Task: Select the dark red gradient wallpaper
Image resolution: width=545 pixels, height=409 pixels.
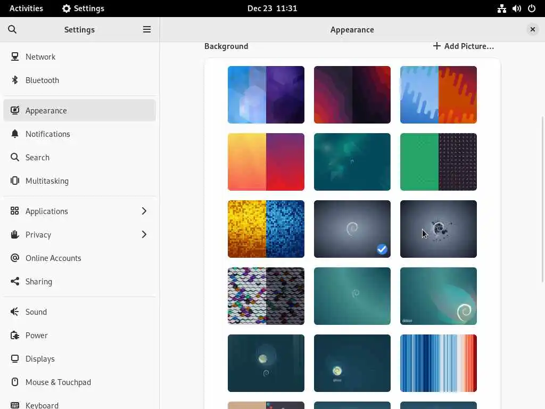Action: coord(352,95)
